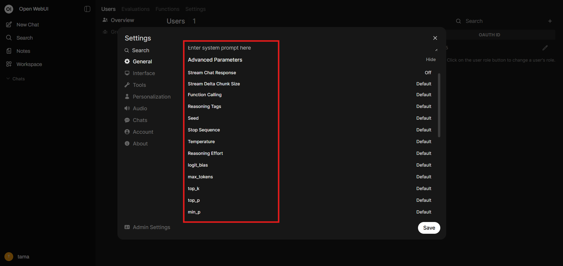Open the Functions tab

coord(167,9)
